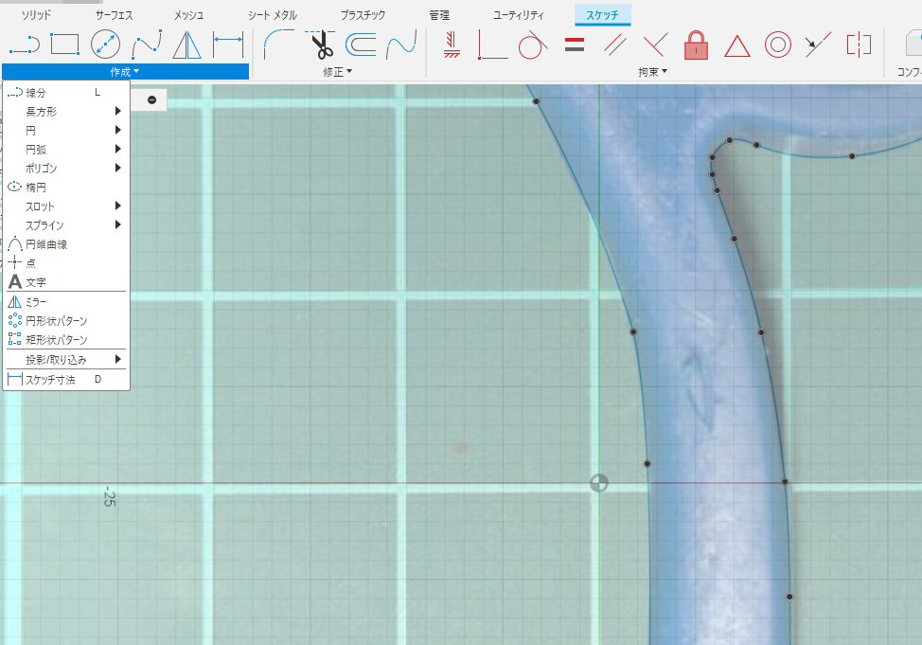Choose the Concentric constraint icon
Viewport: 922px width, 645px height.
point(777,45)
